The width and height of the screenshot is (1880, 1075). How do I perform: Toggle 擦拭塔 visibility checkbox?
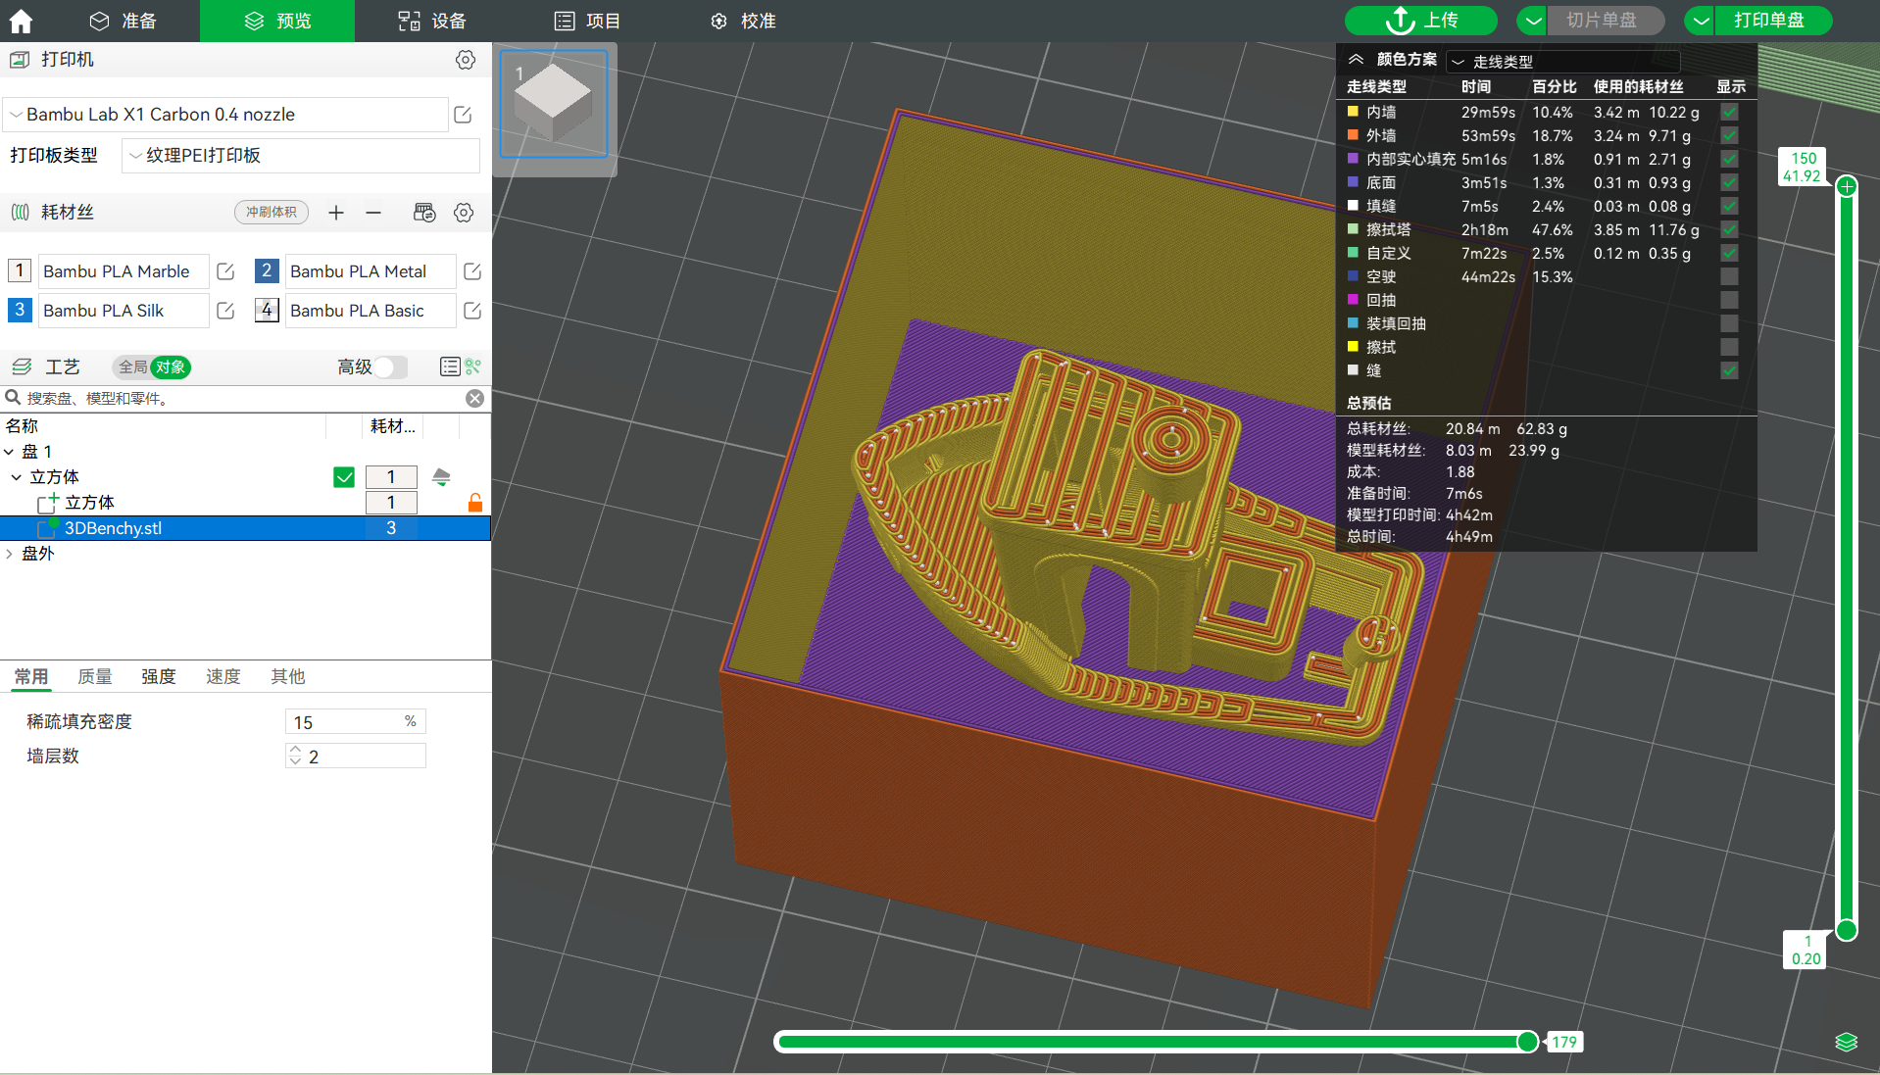point(1729,230)
